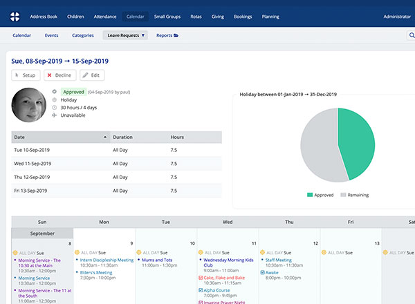The image size is (415, 304).
Task: Open the Bookings module
Action: 243,17
